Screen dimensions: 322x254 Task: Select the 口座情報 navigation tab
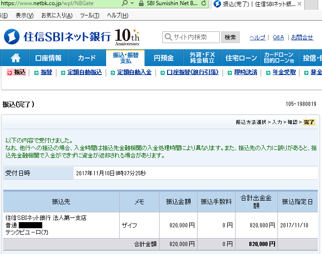click(48, 58)
